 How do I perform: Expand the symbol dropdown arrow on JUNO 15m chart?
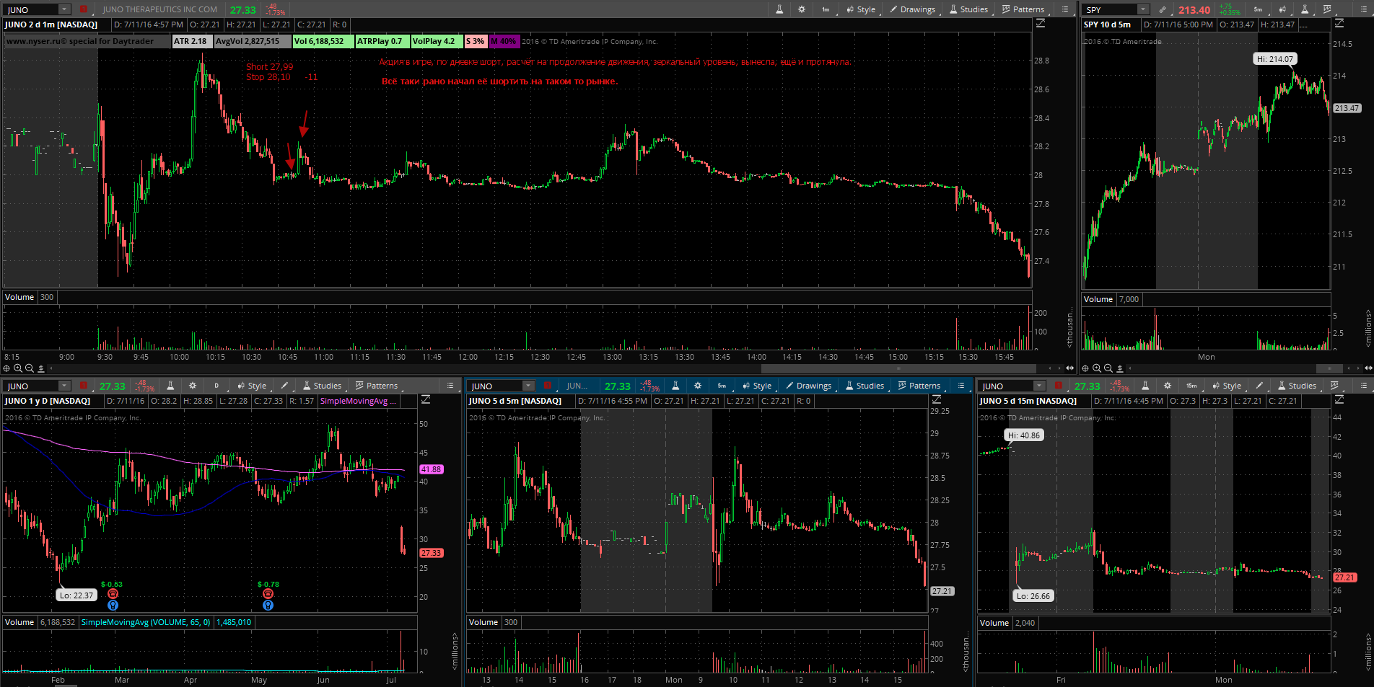click(1039, 386)
